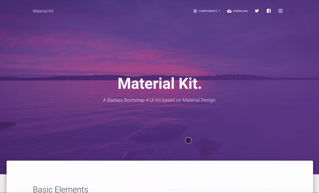
Task: Click the large 'Material Kit.' hero heading
Action: 159,83
